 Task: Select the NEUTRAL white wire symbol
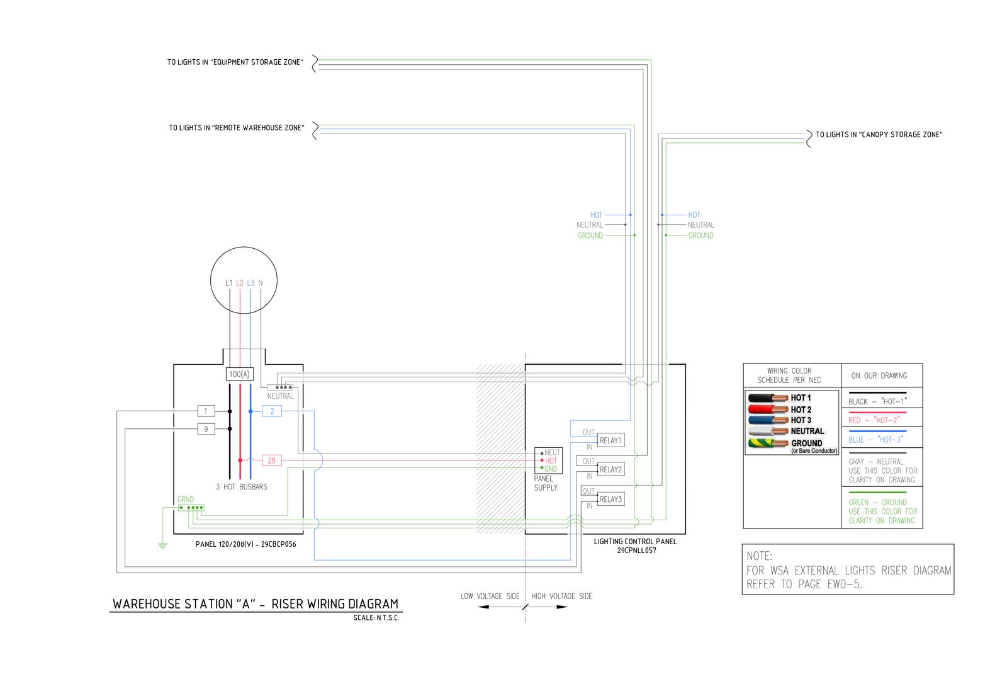coord(767,431)
